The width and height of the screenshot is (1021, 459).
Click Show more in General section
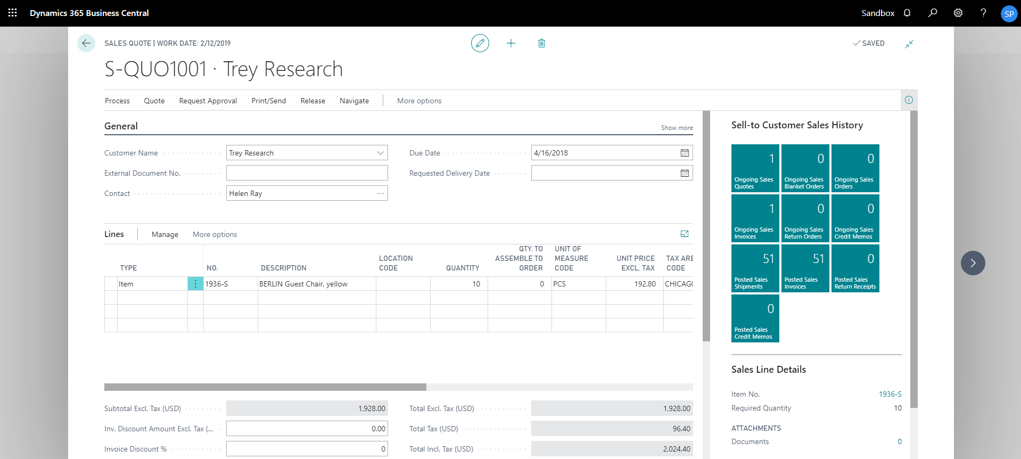pos(677,128)
